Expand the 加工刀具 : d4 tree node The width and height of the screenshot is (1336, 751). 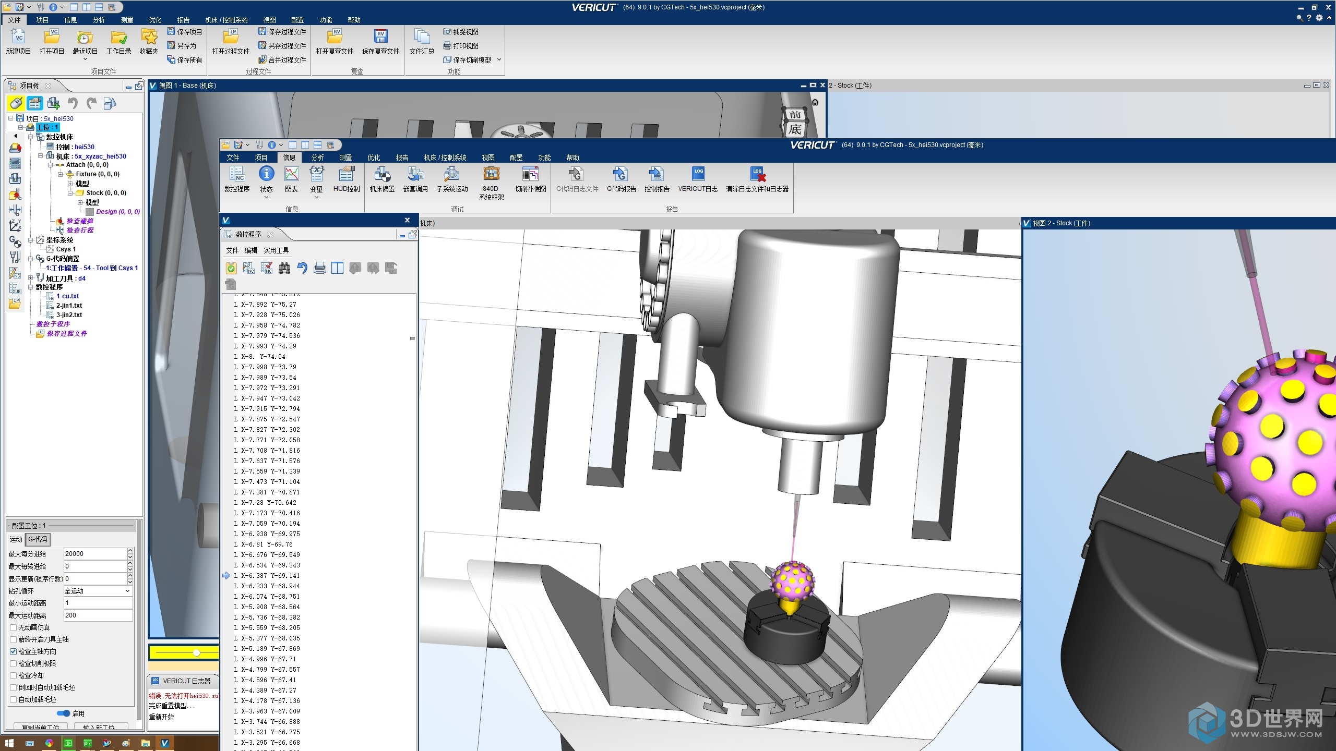31,278
